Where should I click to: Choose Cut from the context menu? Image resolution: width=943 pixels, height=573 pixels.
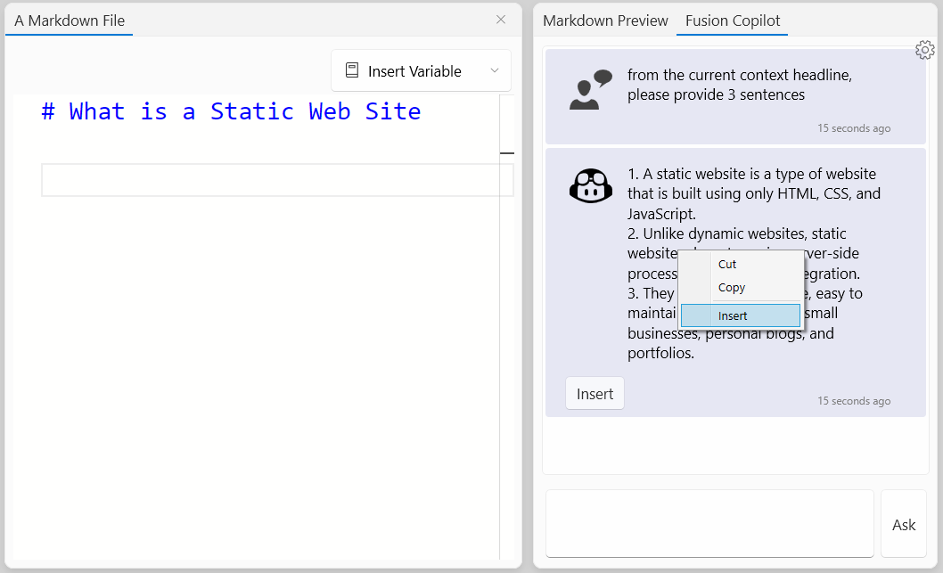(x=727, y=264)
